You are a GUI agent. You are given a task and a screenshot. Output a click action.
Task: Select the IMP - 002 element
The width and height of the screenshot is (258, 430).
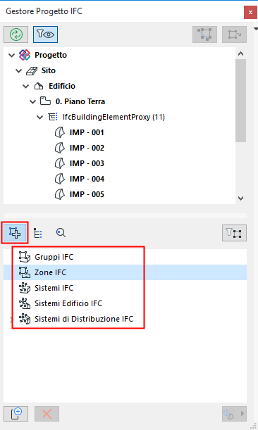point(87,148)
